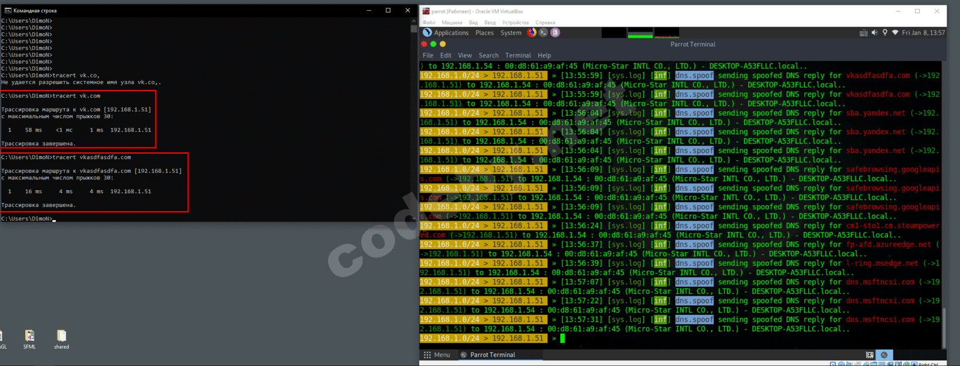The image size is (960, 366).
Task: Select the highlighted workspace switcher in the bottom panel
Action: coord(884,355)
